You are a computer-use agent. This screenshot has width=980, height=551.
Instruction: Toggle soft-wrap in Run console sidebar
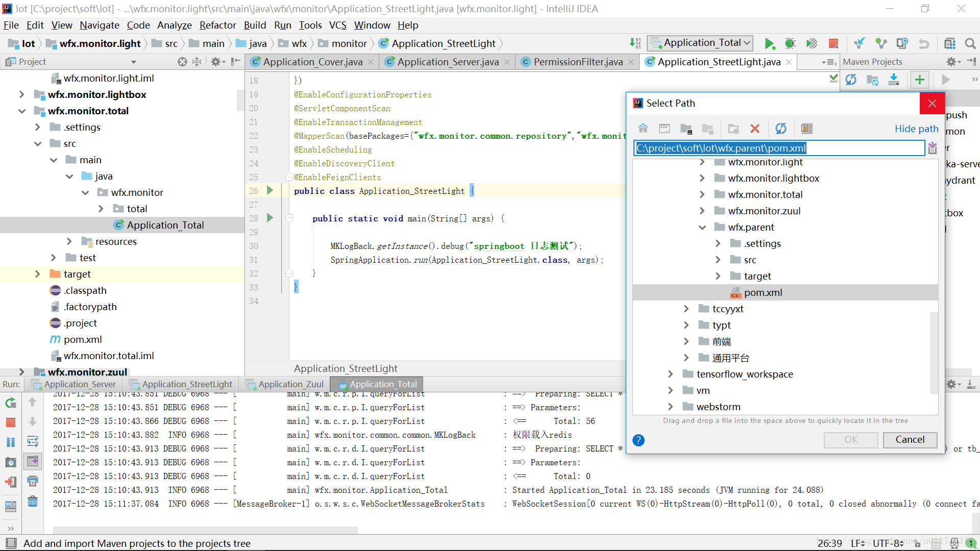pyautogui.click(x=33, y=441)
